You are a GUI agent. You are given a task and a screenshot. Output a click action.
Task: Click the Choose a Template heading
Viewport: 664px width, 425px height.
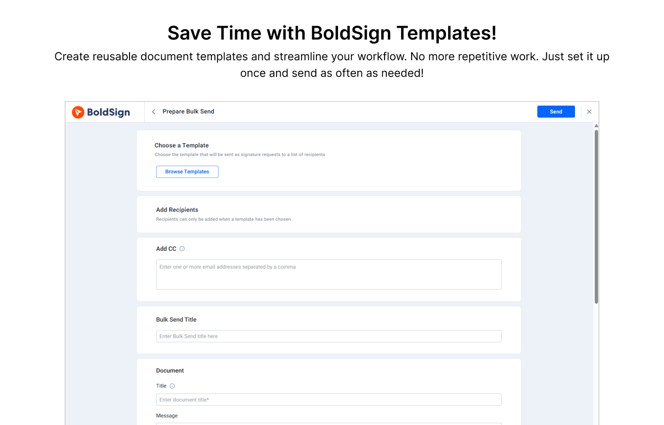181,146
